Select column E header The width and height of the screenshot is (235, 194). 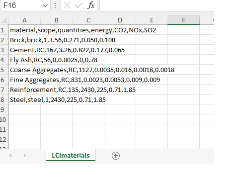[152, 20]
